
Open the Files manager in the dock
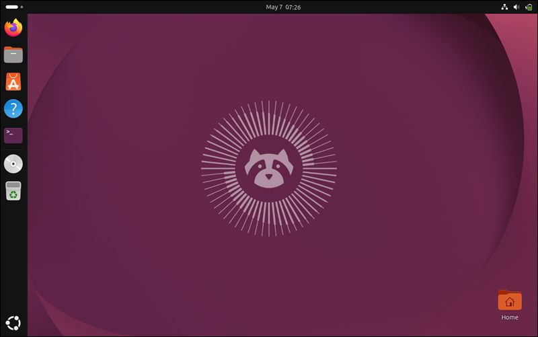point(13,54)
